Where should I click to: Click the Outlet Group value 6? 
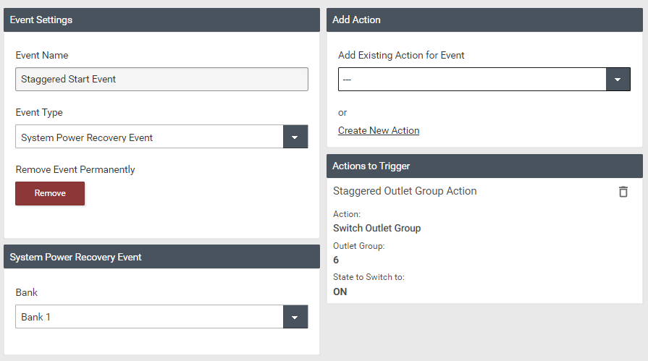click(336, 260)
